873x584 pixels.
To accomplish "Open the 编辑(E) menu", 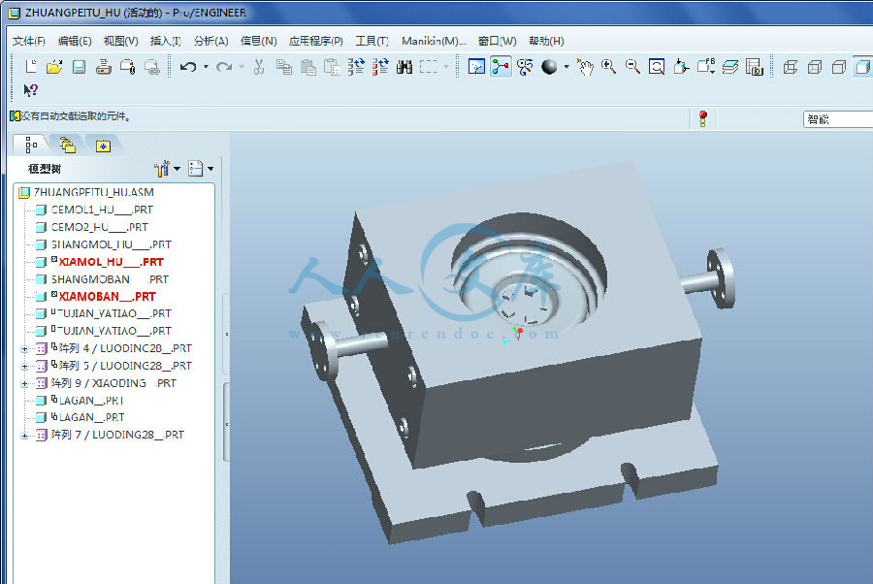I will pos(74,41).
